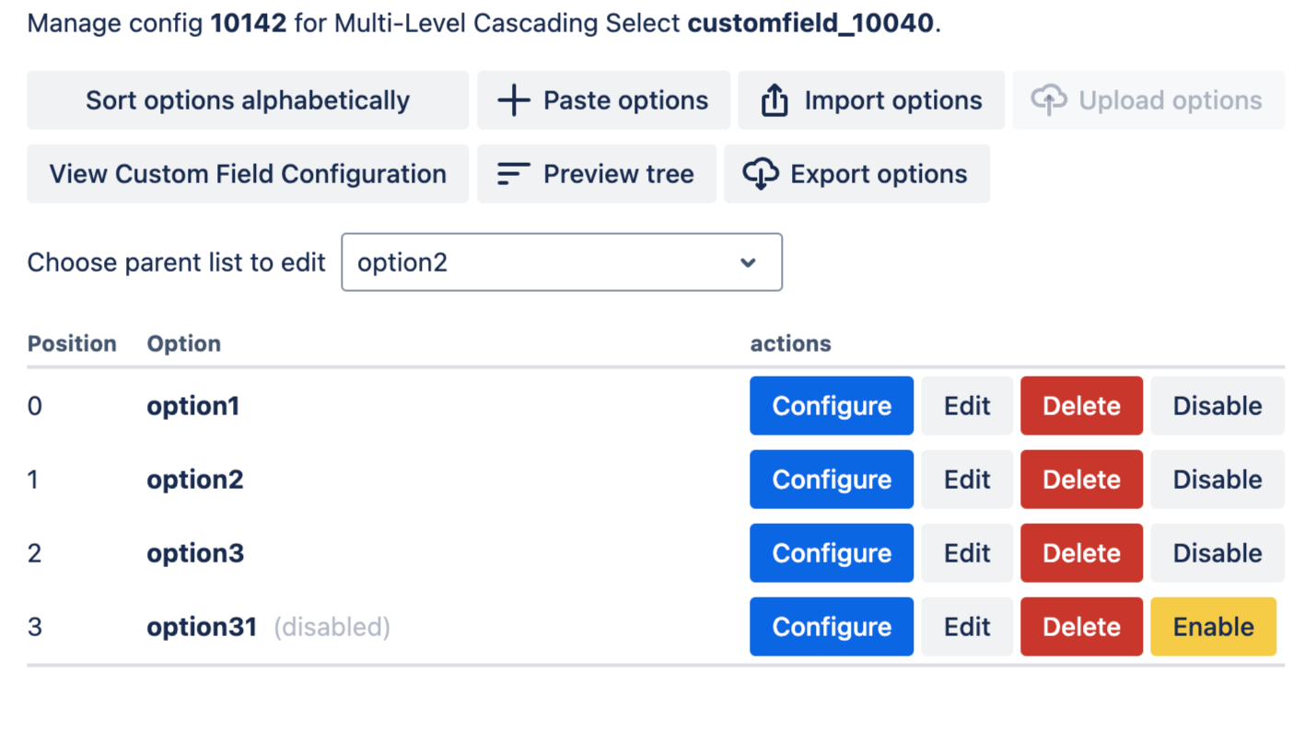Screen dimensions: 1305x742
Task: Click the cloud icon on Upload options
Action: pyautogui.click(x=1048, y=100)
